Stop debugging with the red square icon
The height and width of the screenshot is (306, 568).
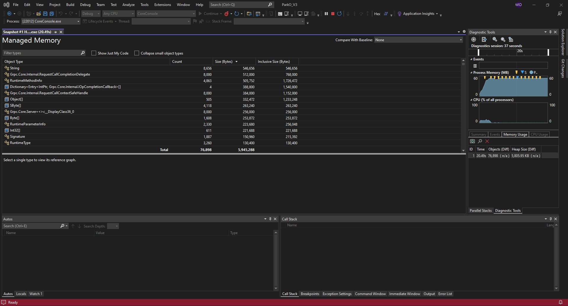[333, 14]
